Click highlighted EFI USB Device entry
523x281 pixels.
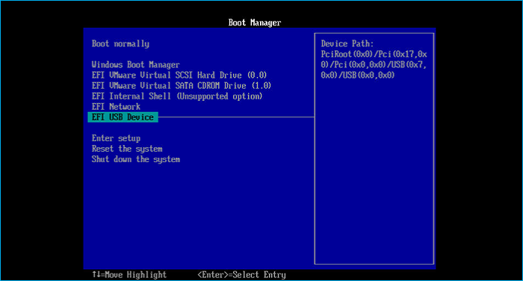click(x=123, y=117)
